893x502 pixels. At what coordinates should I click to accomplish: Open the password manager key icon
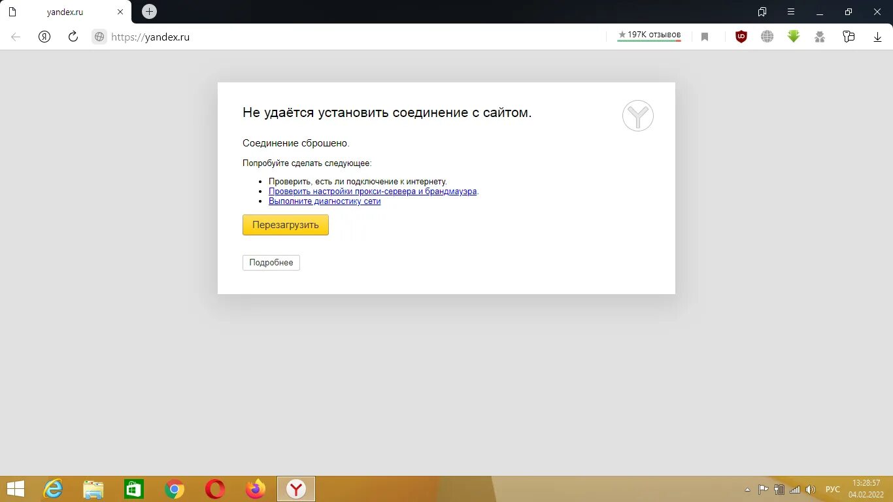click(849, 37)
